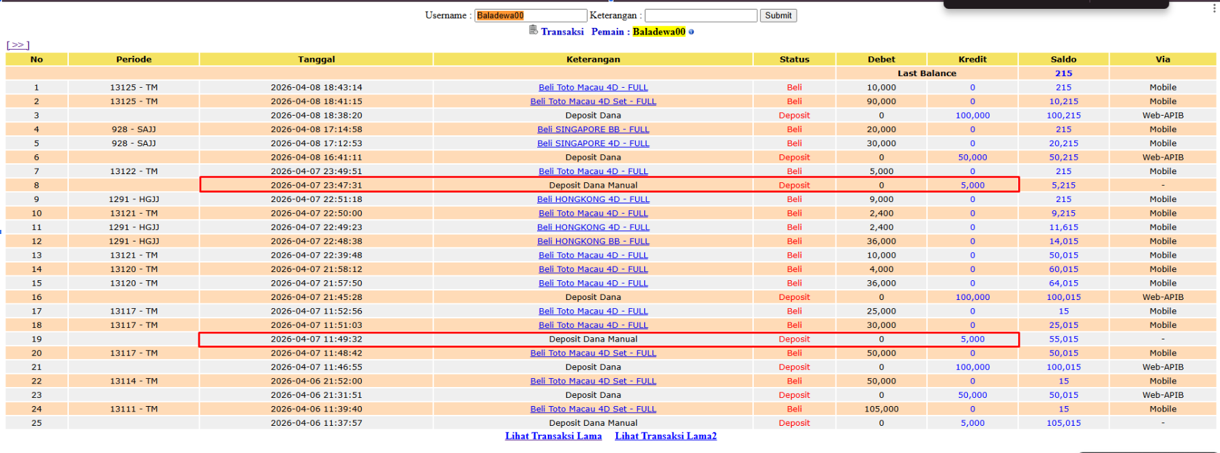
Task: Click Saldo value 100,215
Action: point(1063,116)
